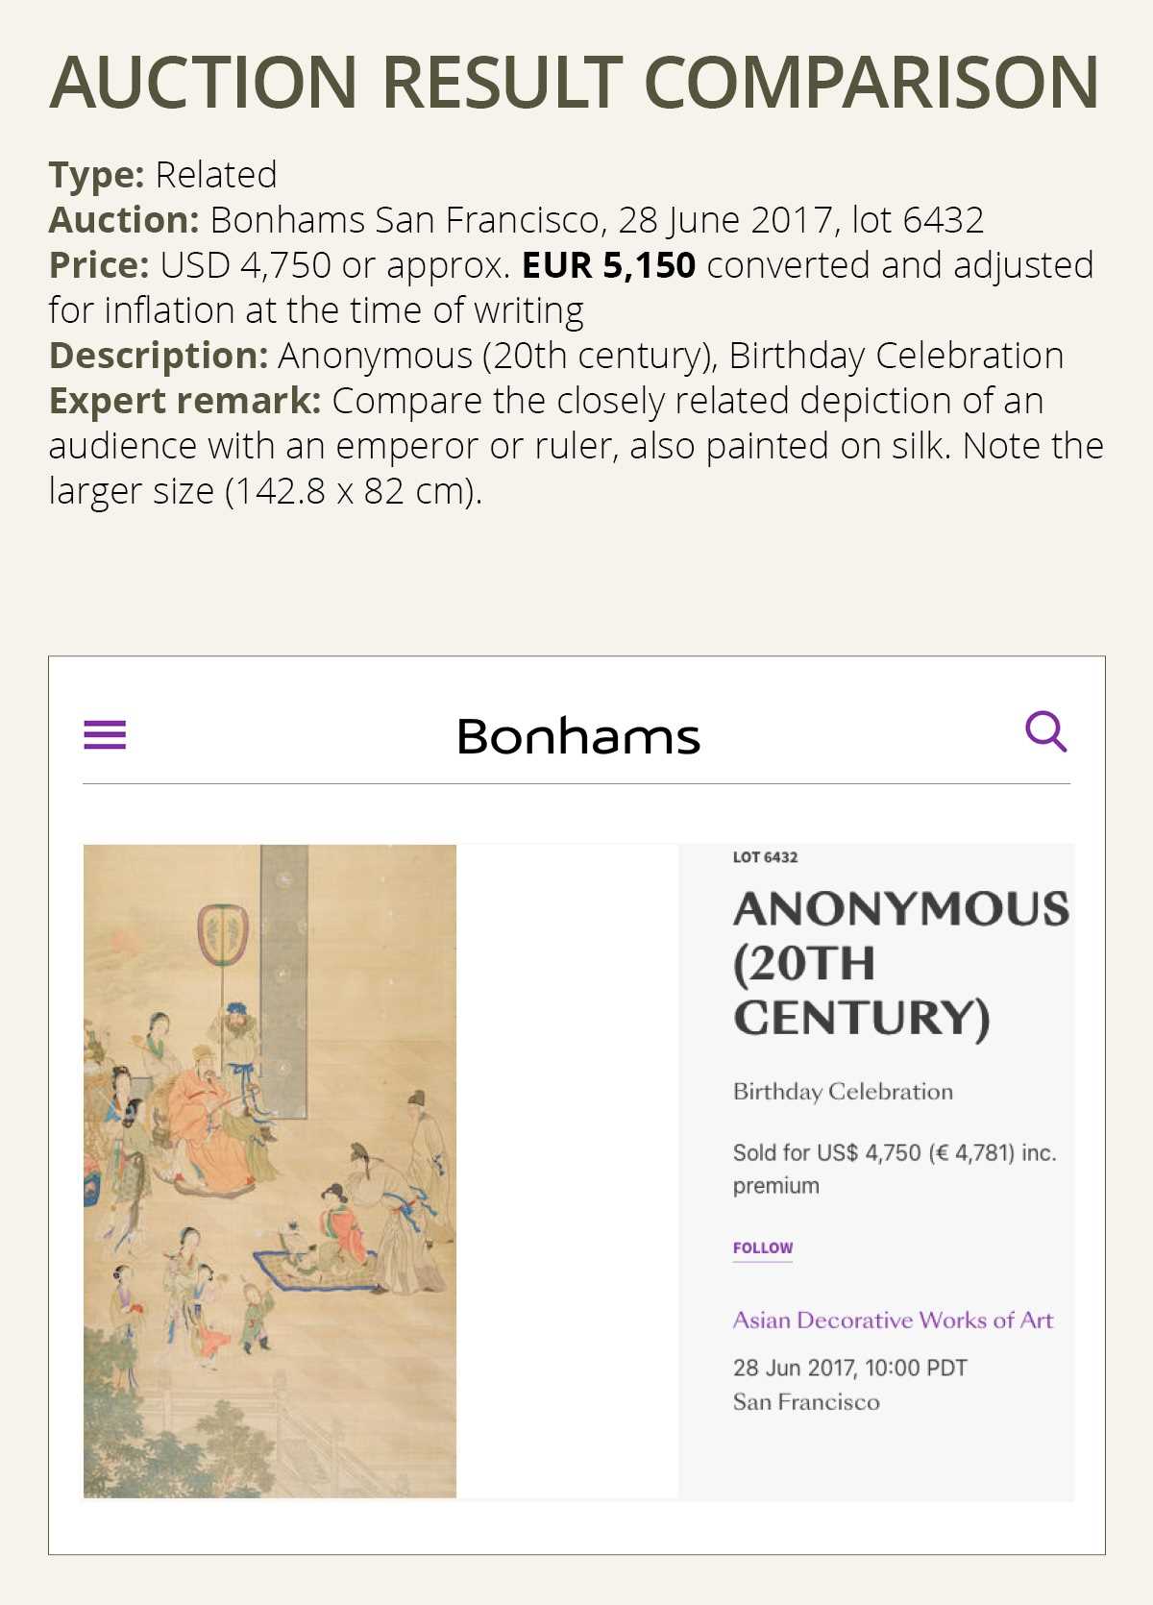This screenshot has height=1605, width=1153.
Task: Click the Price label text
Action: (x=96, y=265)
